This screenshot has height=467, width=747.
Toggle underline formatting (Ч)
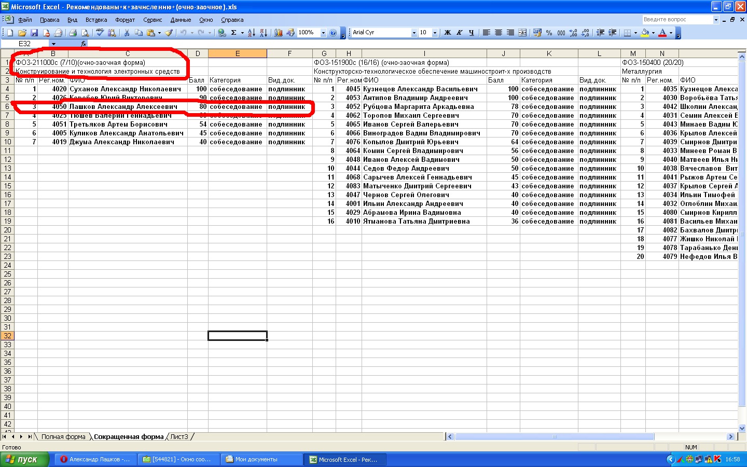472,33
